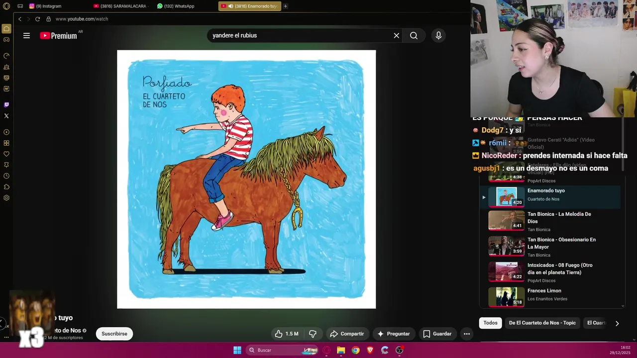The width and height of the screenshot is (637, 358).
Task: Play Frances Limon by Los Enanitos Verdes
Action: tap(550, 296)
